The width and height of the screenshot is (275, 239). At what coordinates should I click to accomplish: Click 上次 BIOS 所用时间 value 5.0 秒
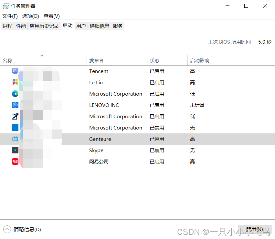tap(265, 42)
